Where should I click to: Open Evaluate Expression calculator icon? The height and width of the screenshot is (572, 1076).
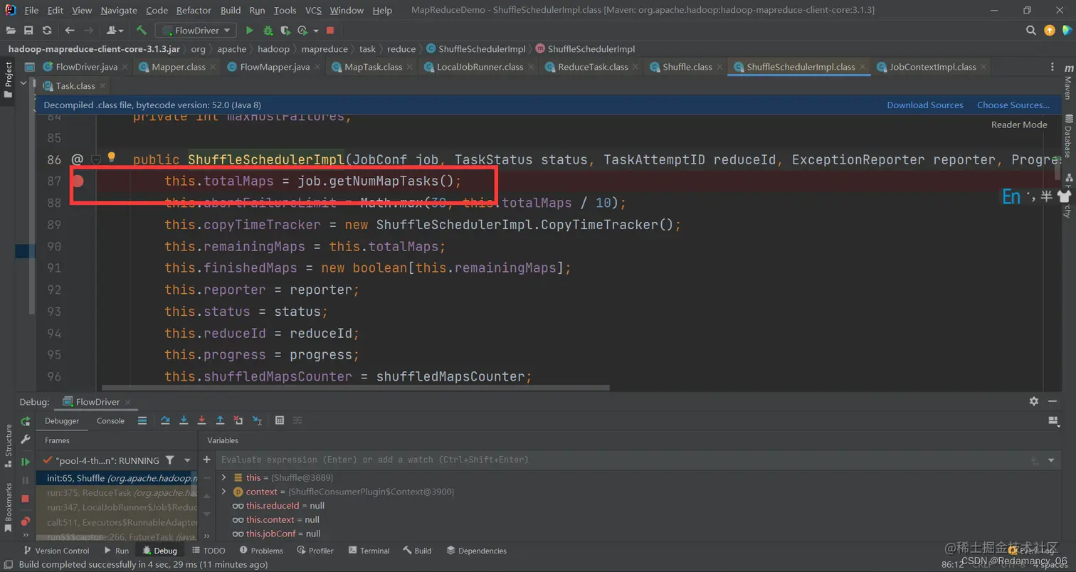tap(280, 420)
